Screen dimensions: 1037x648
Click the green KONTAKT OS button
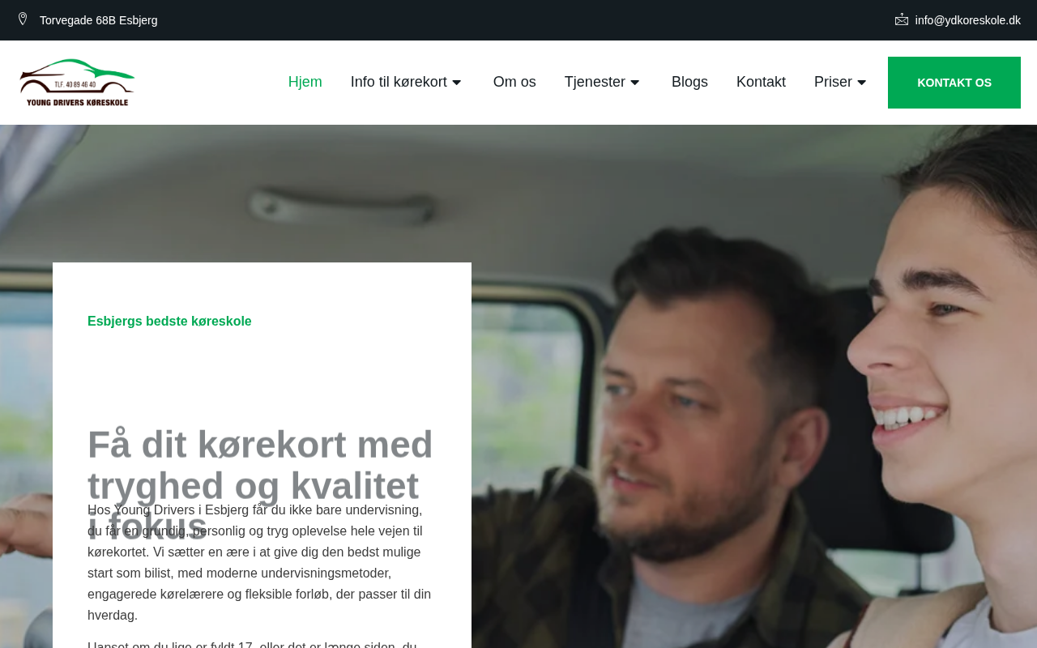coord(954,83)
